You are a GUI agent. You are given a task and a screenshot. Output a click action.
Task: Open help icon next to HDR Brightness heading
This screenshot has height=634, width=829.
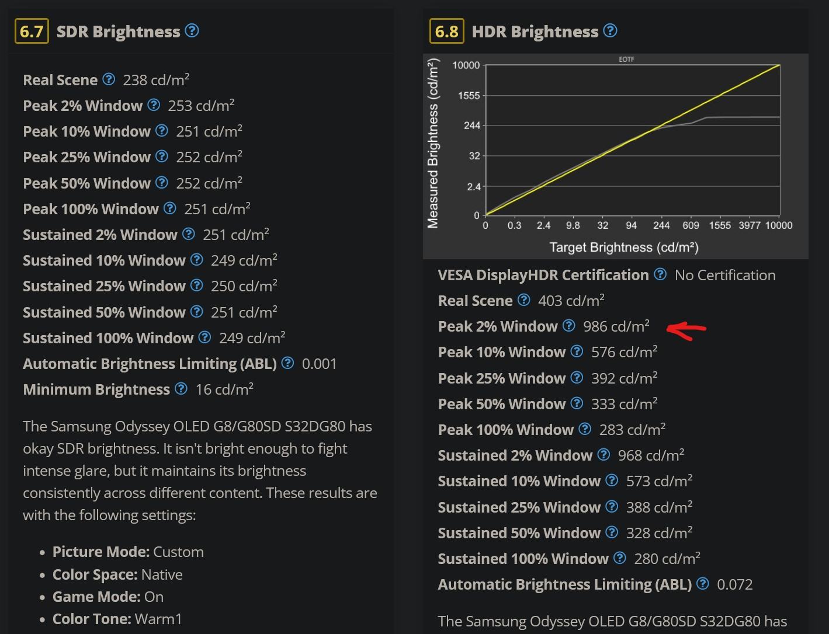click(610, 30)
